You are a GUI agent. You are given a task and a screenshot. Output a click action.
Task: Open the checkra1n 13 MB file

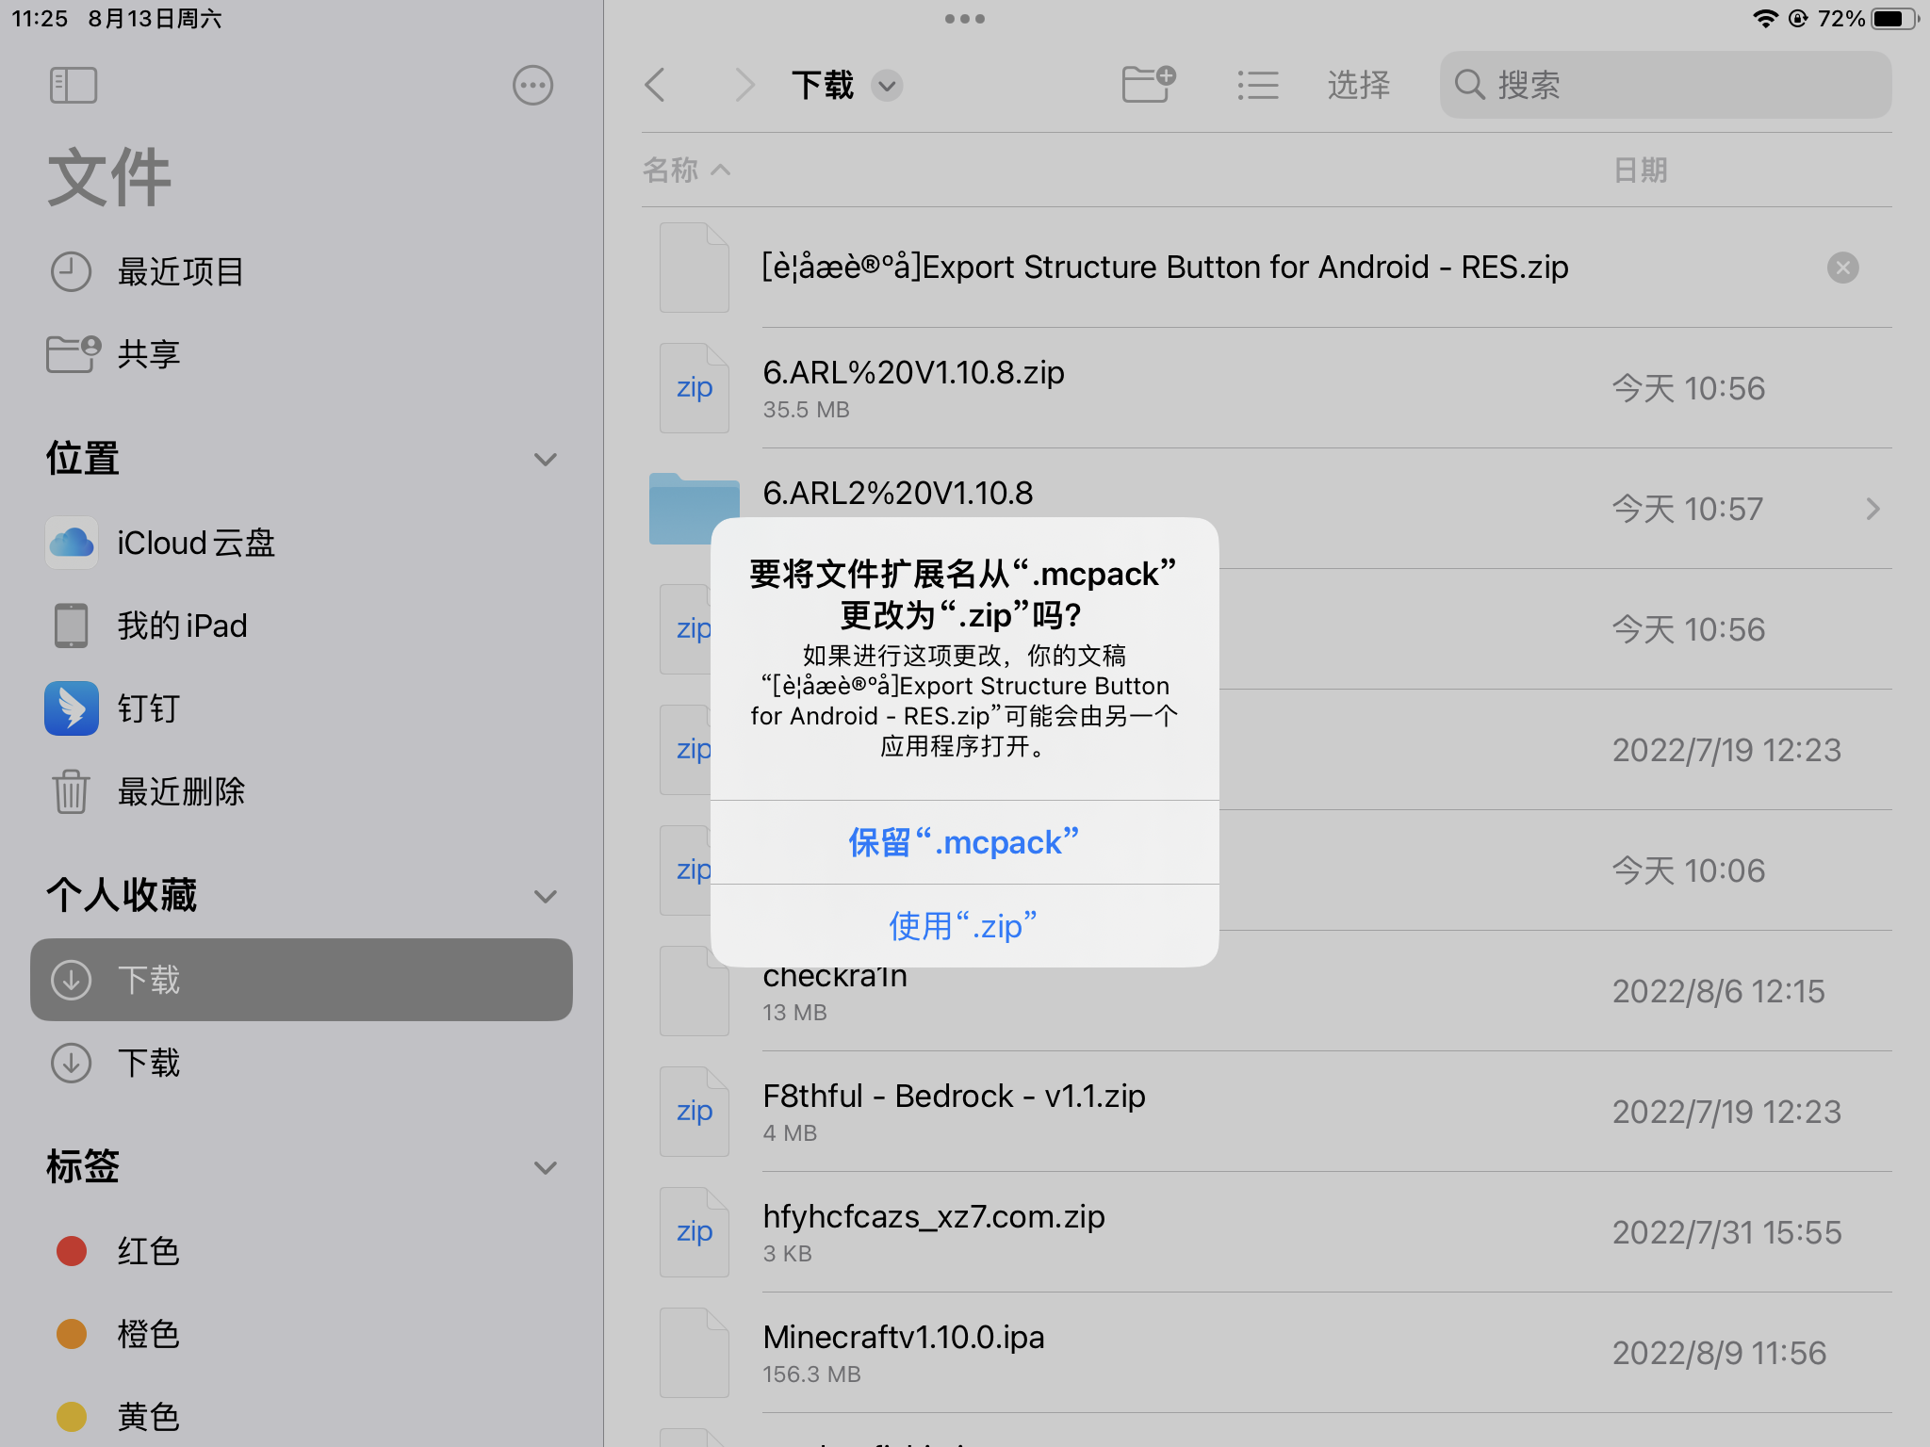tap(1267, 991)
